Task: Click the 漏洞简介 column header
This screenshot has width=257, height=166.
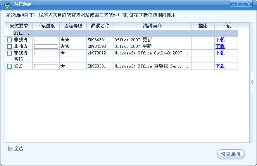Action: click(x=152, y=26)
